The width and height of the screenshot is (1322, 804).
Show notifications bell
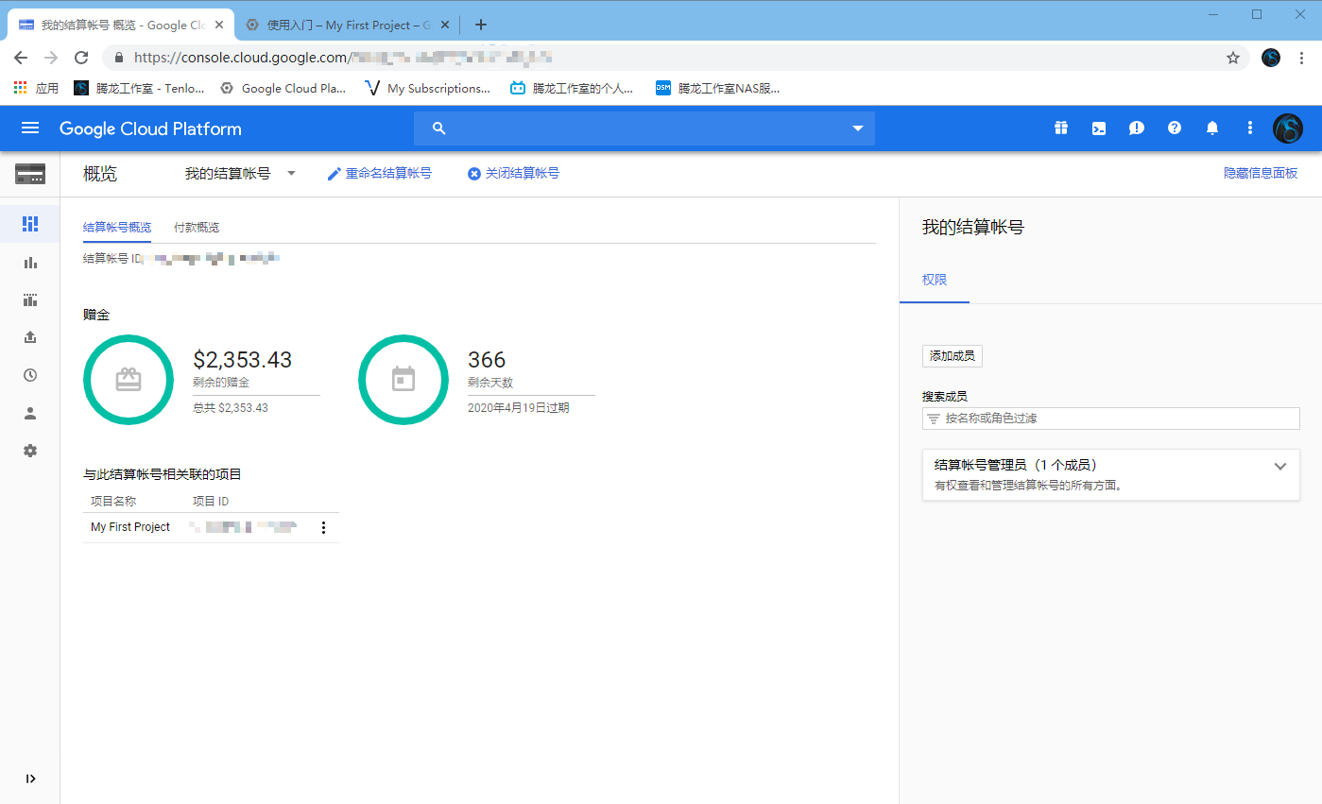[1212, 128]
